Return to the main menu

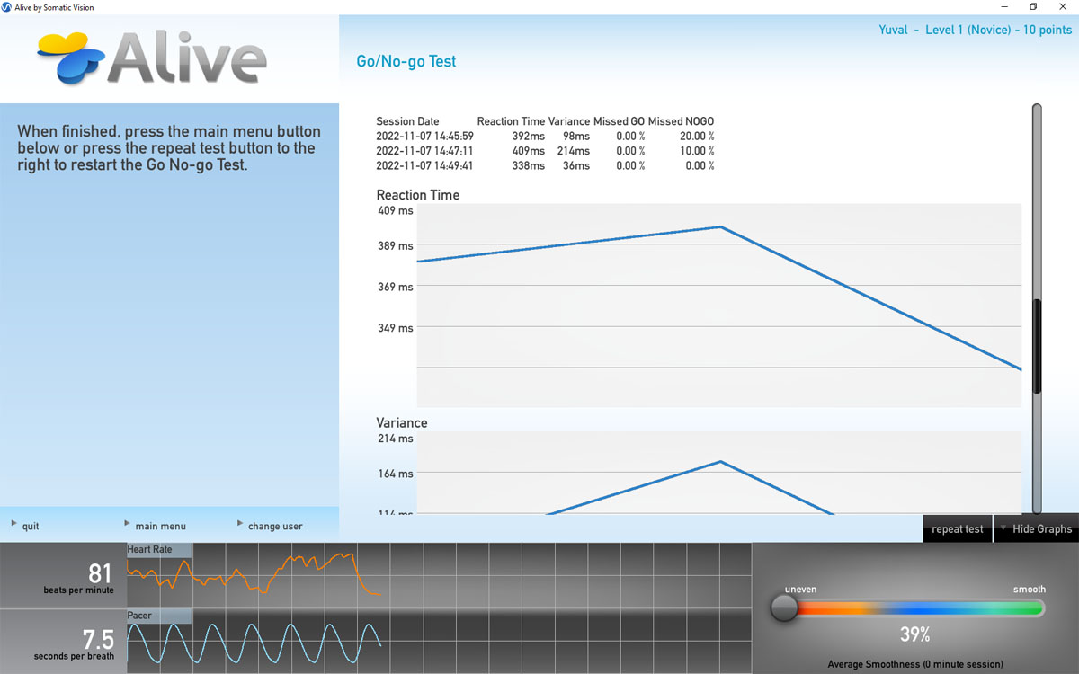tap(160, 527)
